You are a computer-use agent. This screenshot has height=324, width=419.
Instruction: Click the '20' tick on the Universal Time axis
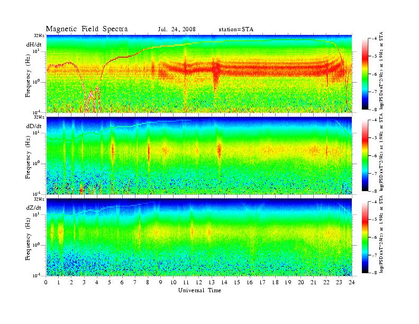[x=301, y=282]
